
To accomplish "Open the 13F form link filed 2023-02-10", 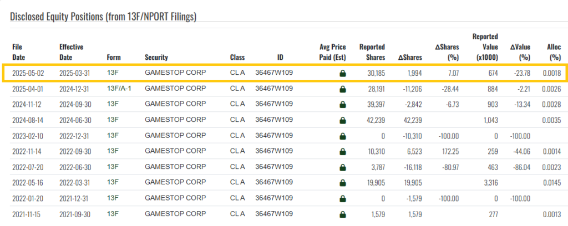I will pyautogui.click(x=113, y=135).
